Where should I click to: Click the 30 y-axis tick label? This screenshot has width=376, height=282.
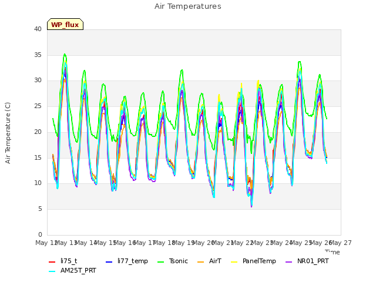click(x=38, y=80)
